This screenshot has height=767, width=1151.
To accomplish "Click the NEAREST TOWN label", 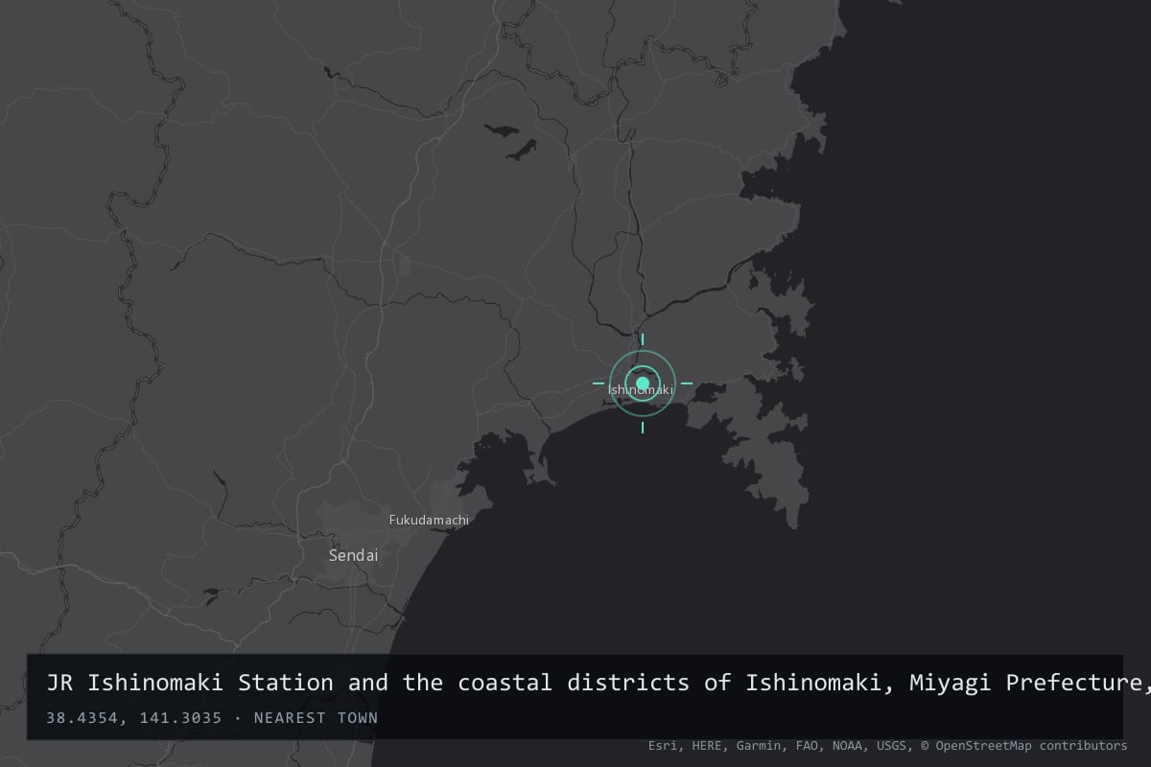I will (316, 717).
